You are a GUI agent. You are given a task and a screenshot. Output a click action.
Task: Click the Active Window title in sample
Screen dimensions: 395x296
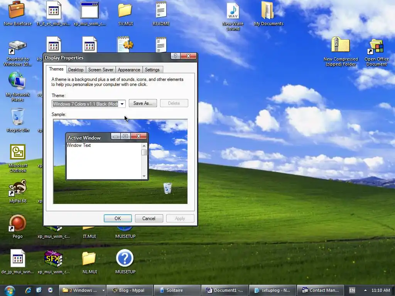point(84,138)
